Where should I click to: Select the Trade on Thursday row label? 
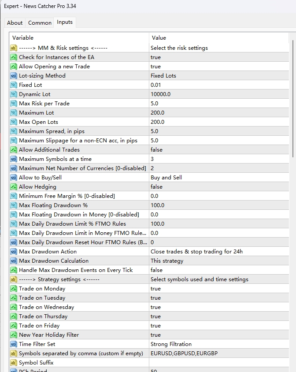coord(43,316)
